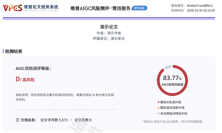Image resolution: width=222 pixels, height=133 pixels.
Task: Click the 维普论文检测系统 header text
Action: pos(41,7)
